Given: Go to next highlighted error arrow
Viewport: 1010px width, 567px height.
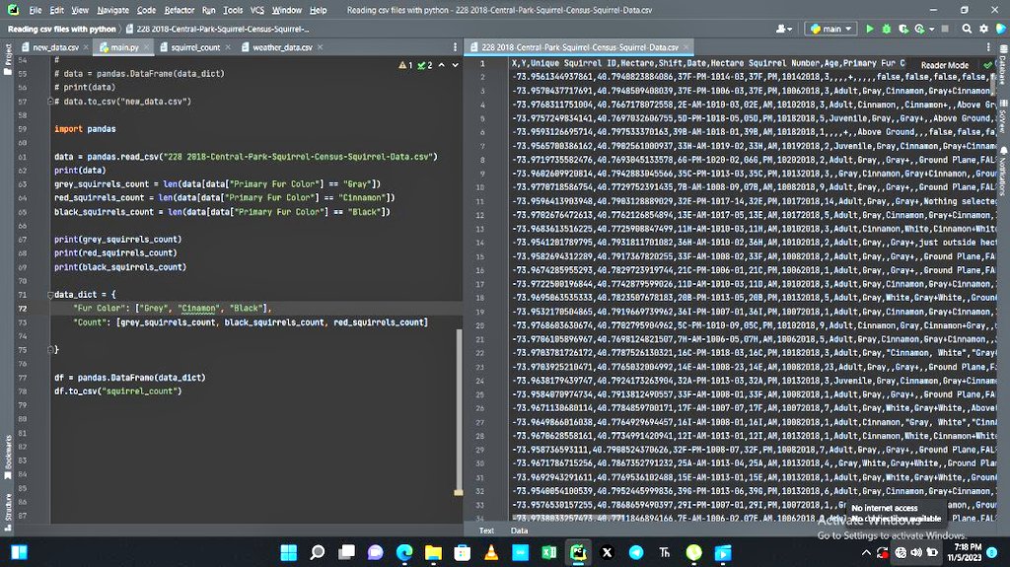Looking at the screenshot, I should 455,65.
